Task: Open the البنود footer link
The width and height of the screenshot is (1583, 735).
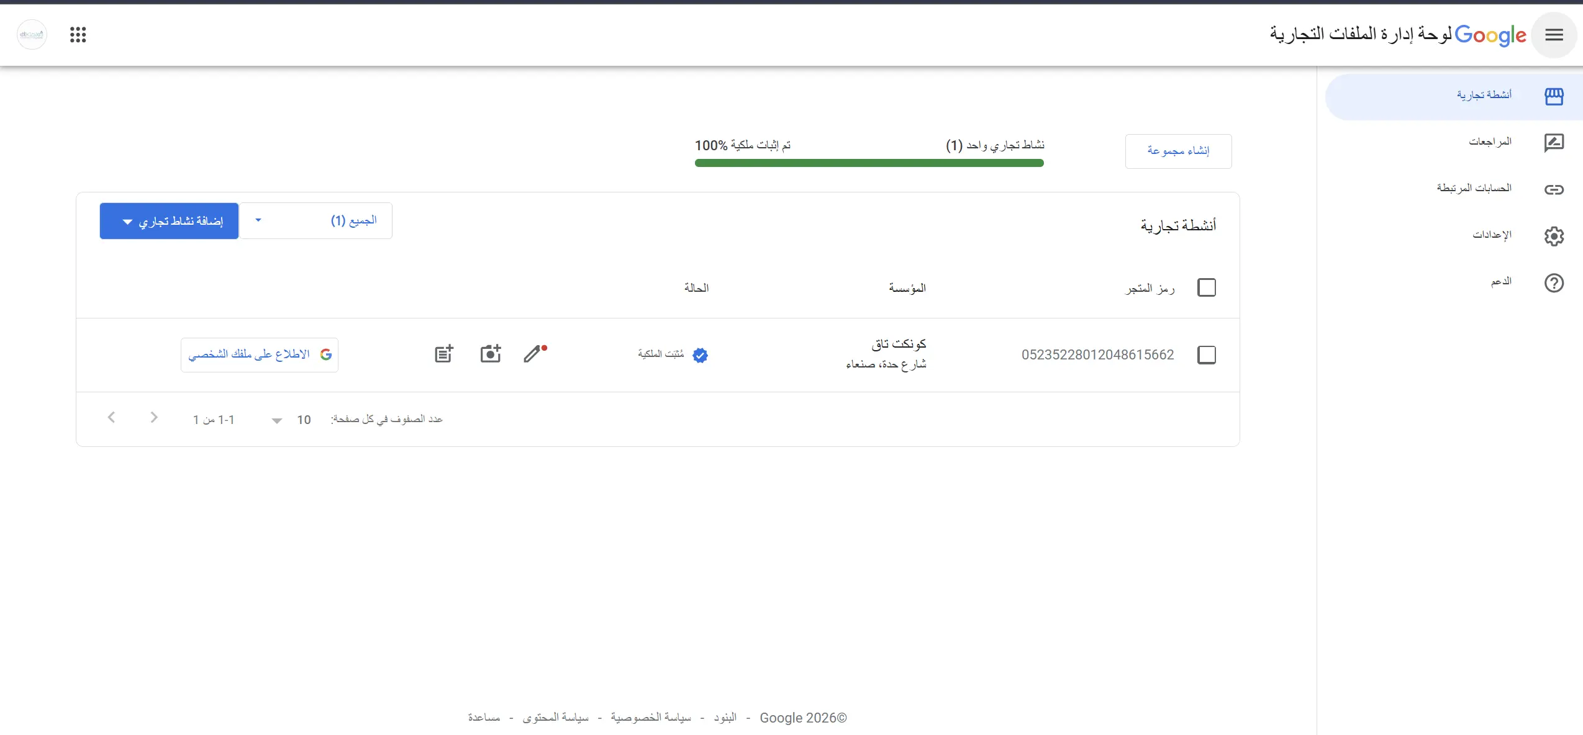Action: pyautogui.click(x=725, y=718)
